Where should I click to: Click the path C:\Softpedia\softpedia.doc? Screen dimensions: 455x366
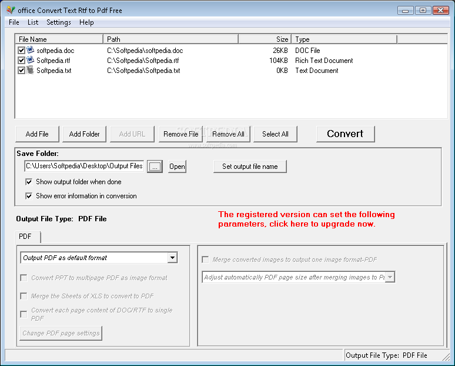pyautogui.click(x=145, y=51)
